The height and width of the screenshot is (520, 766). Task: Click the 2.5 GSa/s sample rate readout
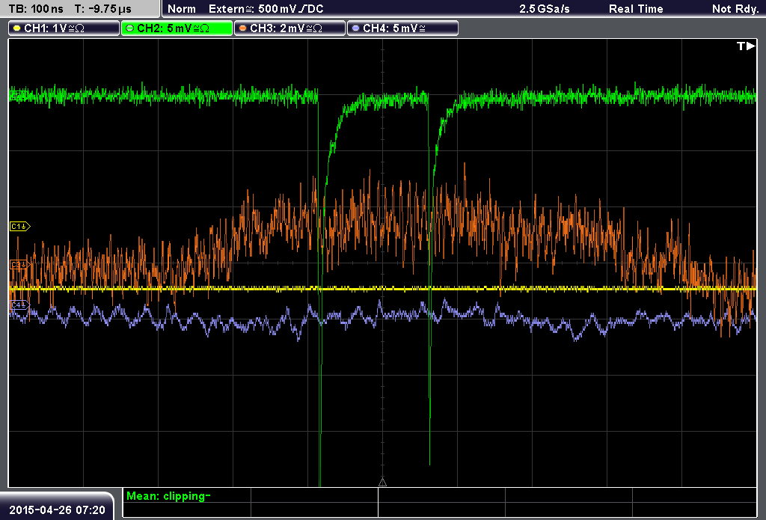[x=545, y=9]
